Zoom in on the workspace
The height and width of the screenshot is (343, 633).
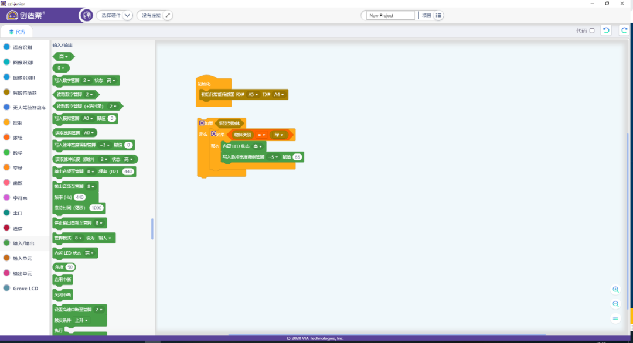click(615, 290)
